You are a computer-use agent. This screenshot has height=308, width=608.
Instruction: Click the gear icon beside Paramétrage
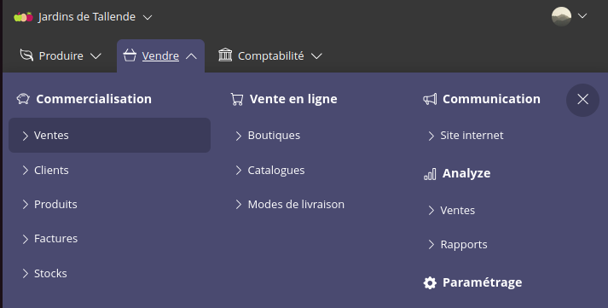[430, 282]
